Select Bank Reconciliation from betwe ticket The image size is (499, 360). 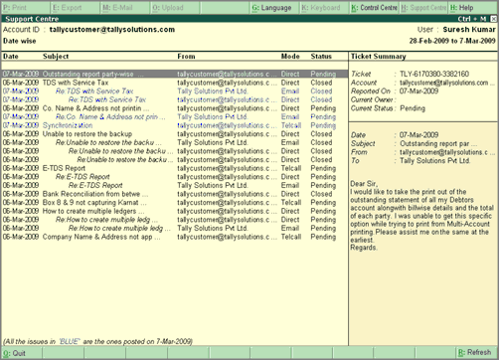coord(175,194)
